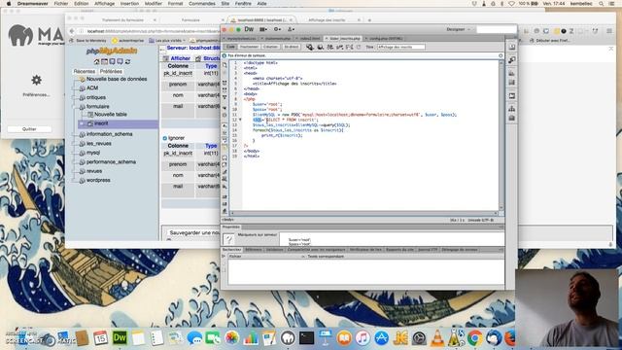Open the browser hamburger menu icon

pyautogui.click(x=609, y=31)
